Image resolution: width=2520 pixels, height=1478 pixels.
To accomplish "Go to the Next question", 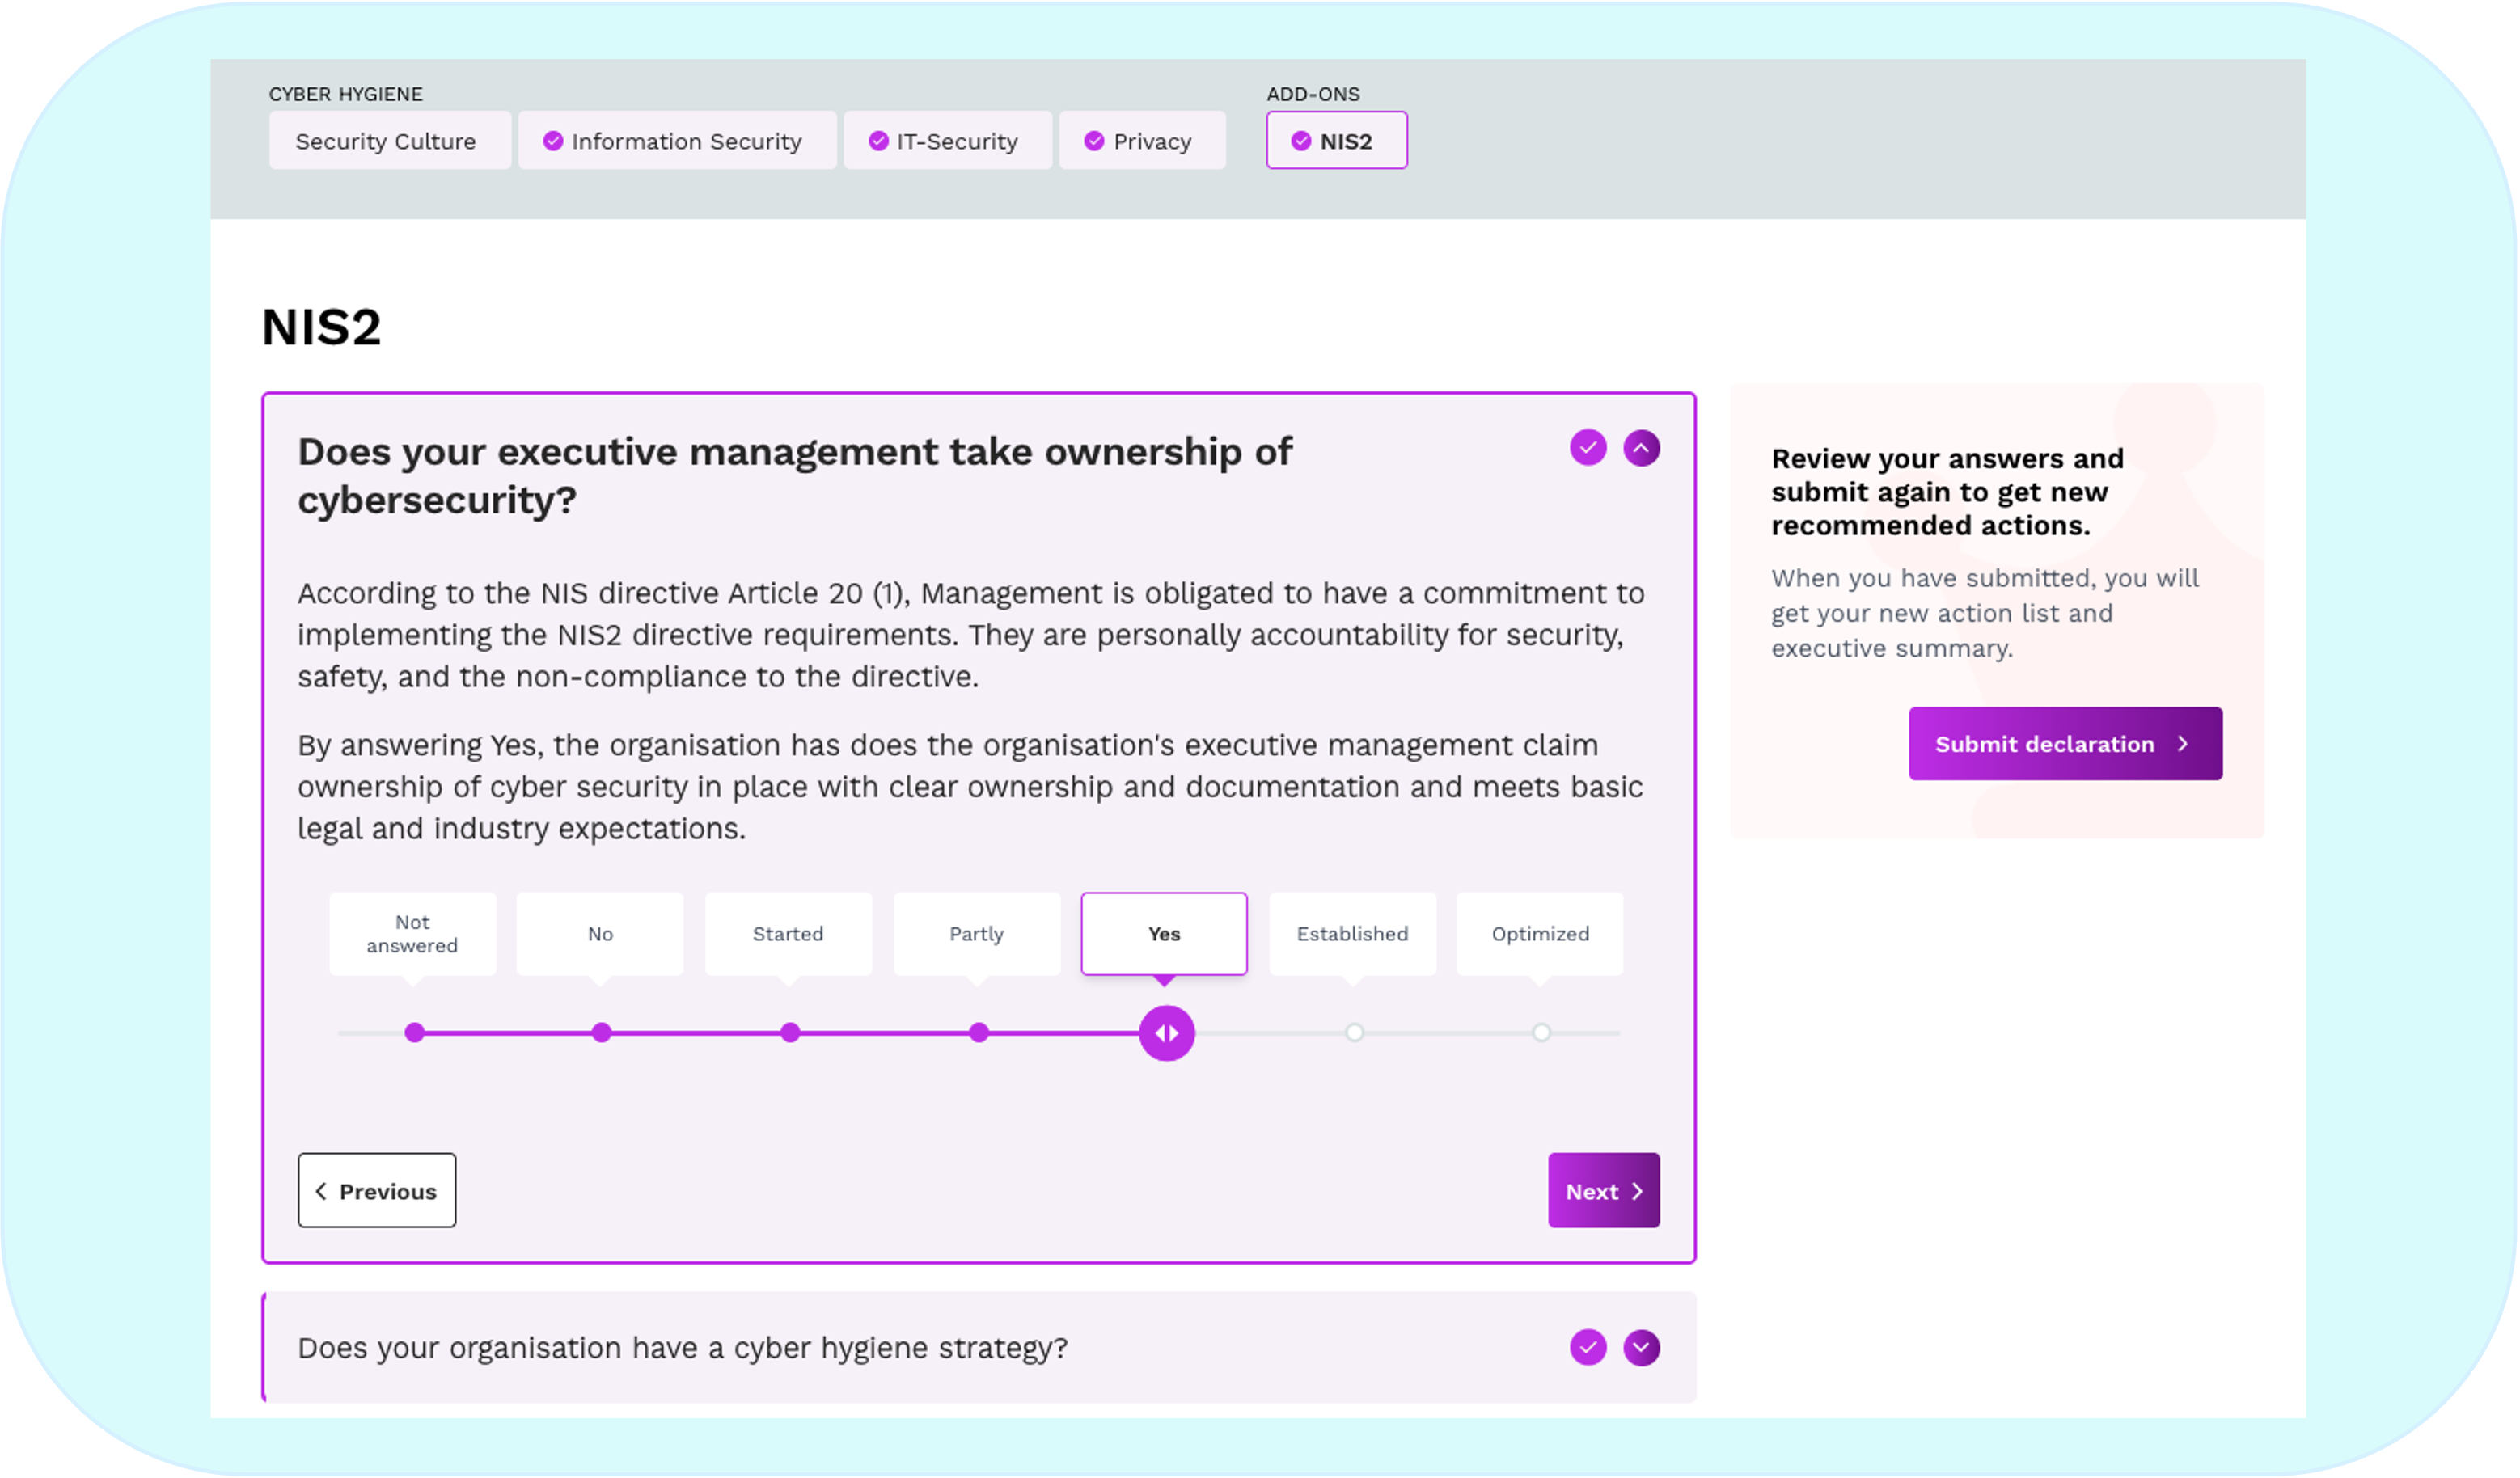I will pyautogui.click(x=1603, y=1191).
